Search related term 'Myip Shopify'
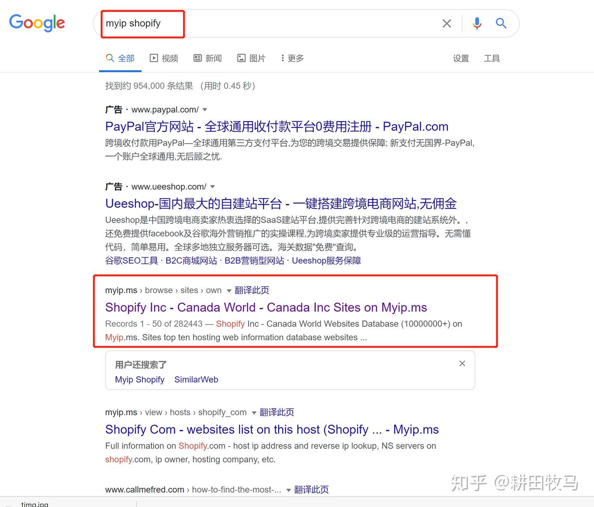594x507 pixels. [140, 380]
